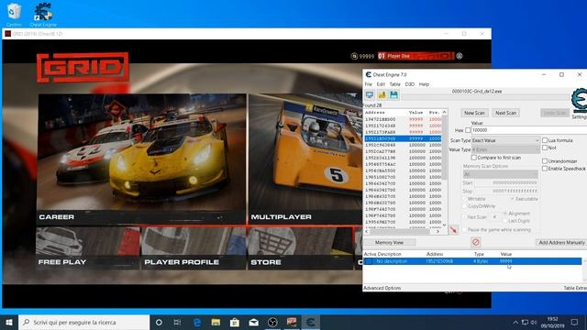Image resolution: width=587 pixels, height=330 pixels.
Task: Click Add Address Manually button
Action: [x=561, y=242]
